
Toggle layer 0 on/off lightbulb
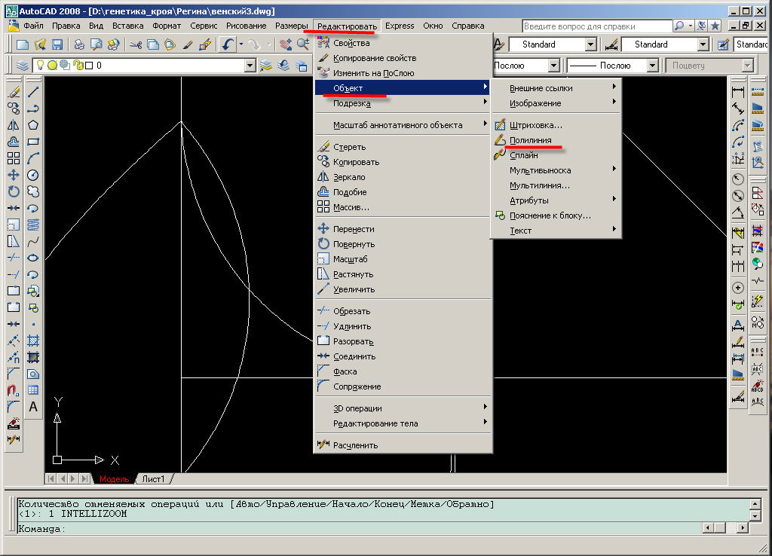pos(41,66)
